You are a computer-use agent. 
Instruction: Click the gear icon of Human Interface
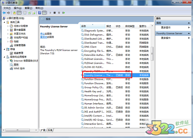point(82,103)
